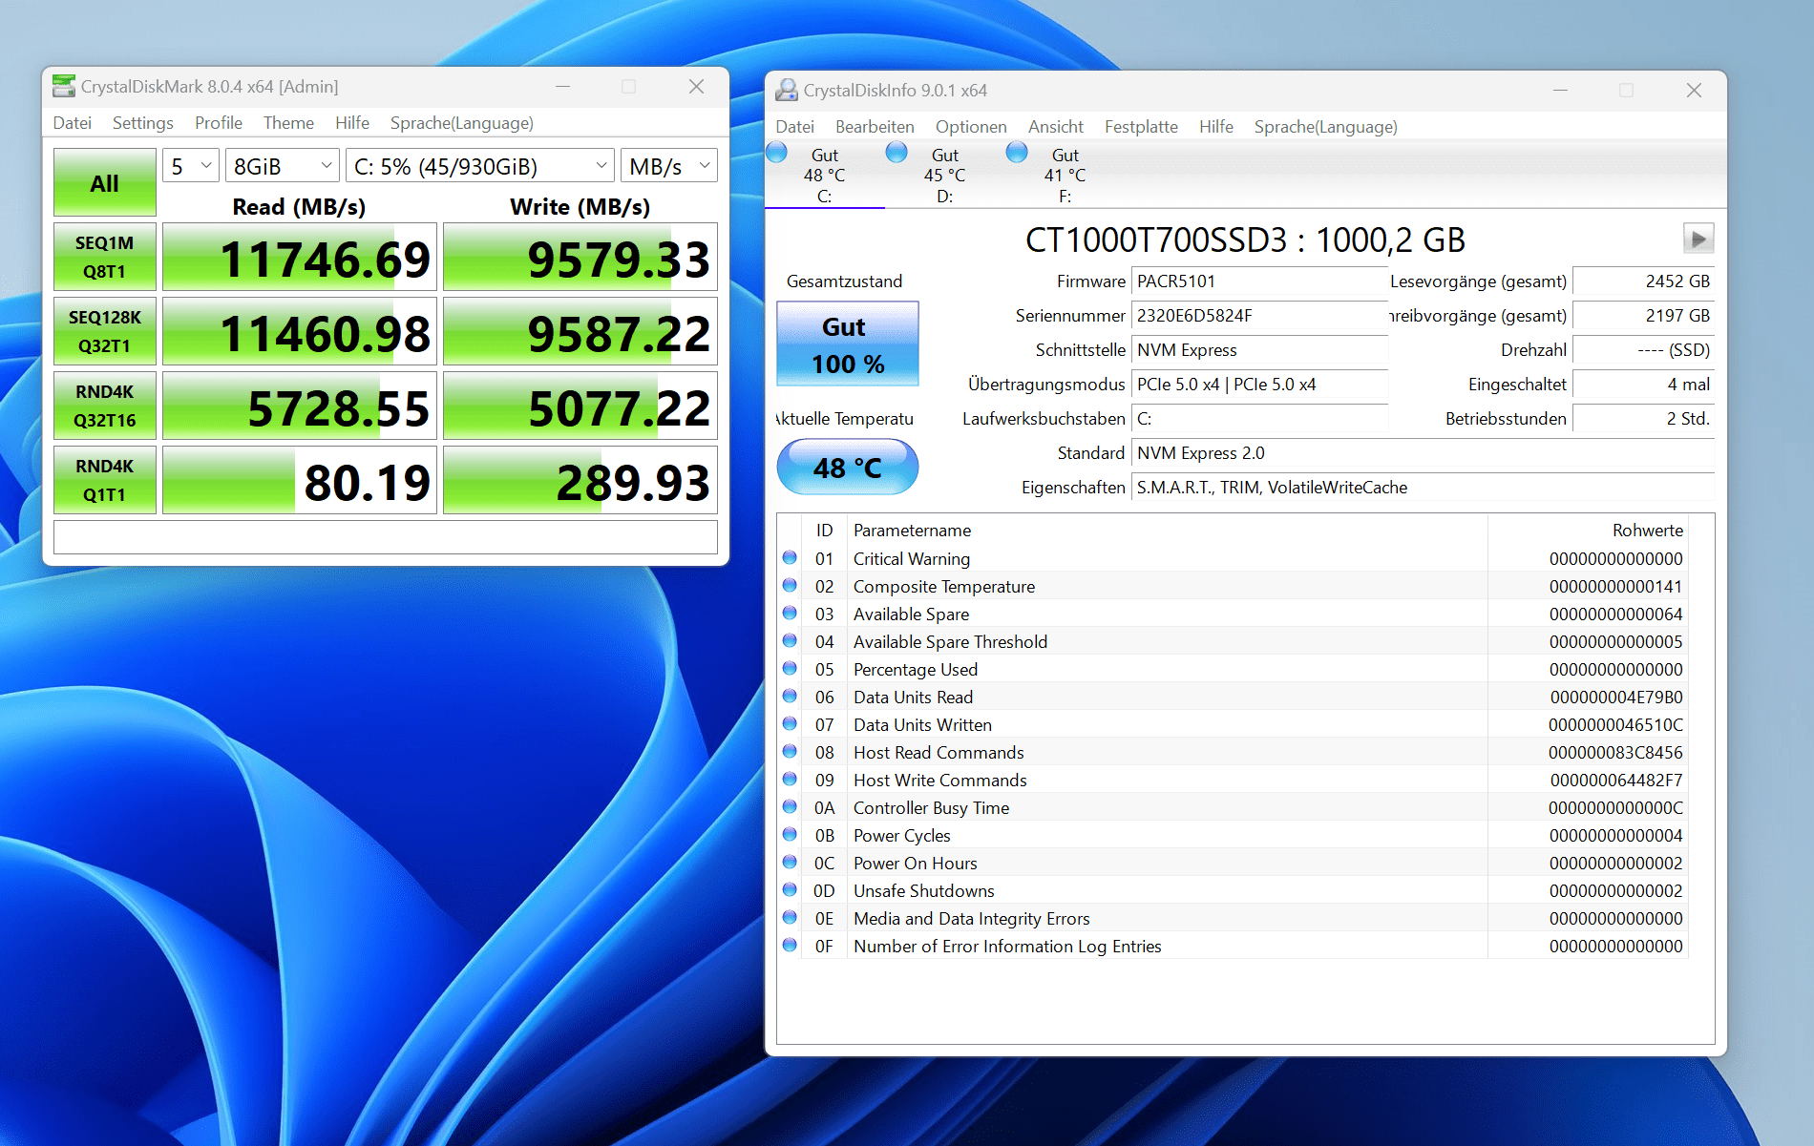This screenshot has width=1814, height=1146.
Task: Click raw value 00000000000141
Action: [1616, 587]
